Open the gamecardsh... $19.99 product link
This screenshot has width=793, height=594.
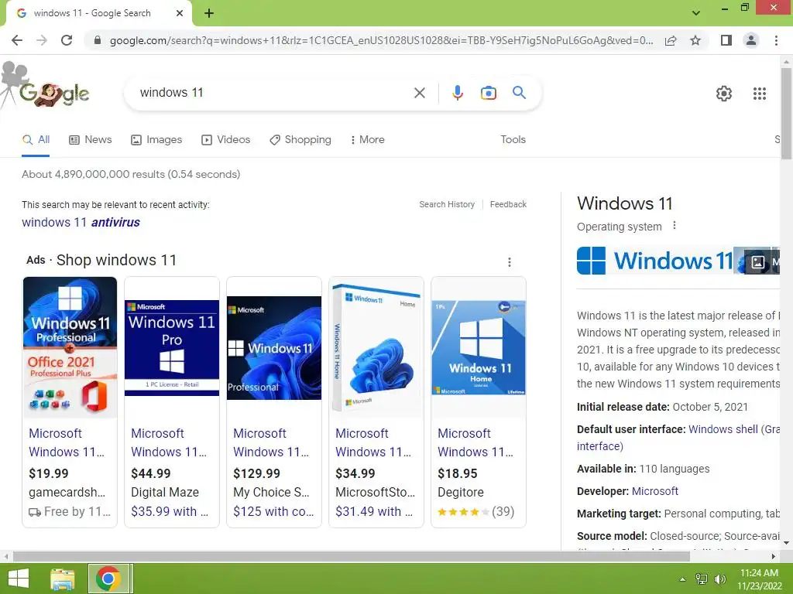67,442
